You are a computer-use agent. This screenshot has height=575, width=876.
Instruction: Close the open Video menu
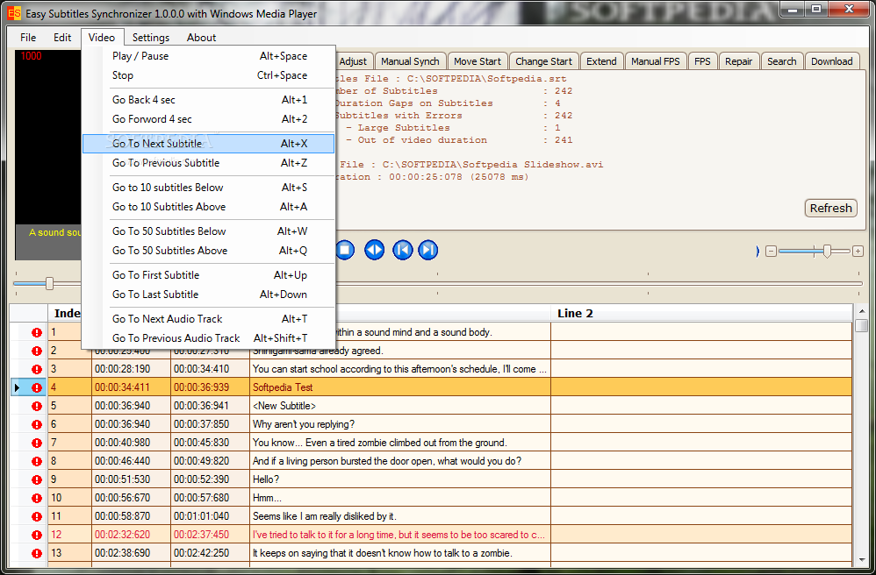pyautogui.click(x=102, y=38)
